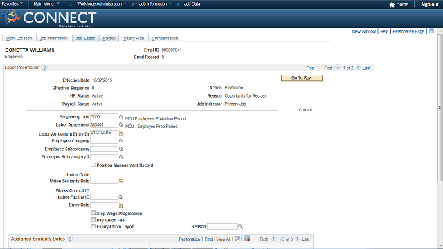Click Labor Information help question icon
Viewport: 443px width, 249px height.
[44, 68]
